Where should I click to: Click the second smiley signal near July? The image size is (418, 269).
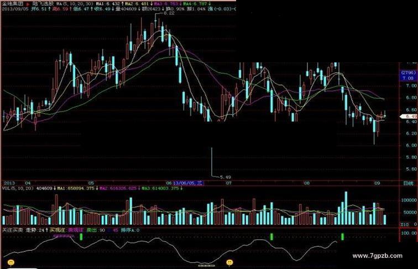click(229, 262)
